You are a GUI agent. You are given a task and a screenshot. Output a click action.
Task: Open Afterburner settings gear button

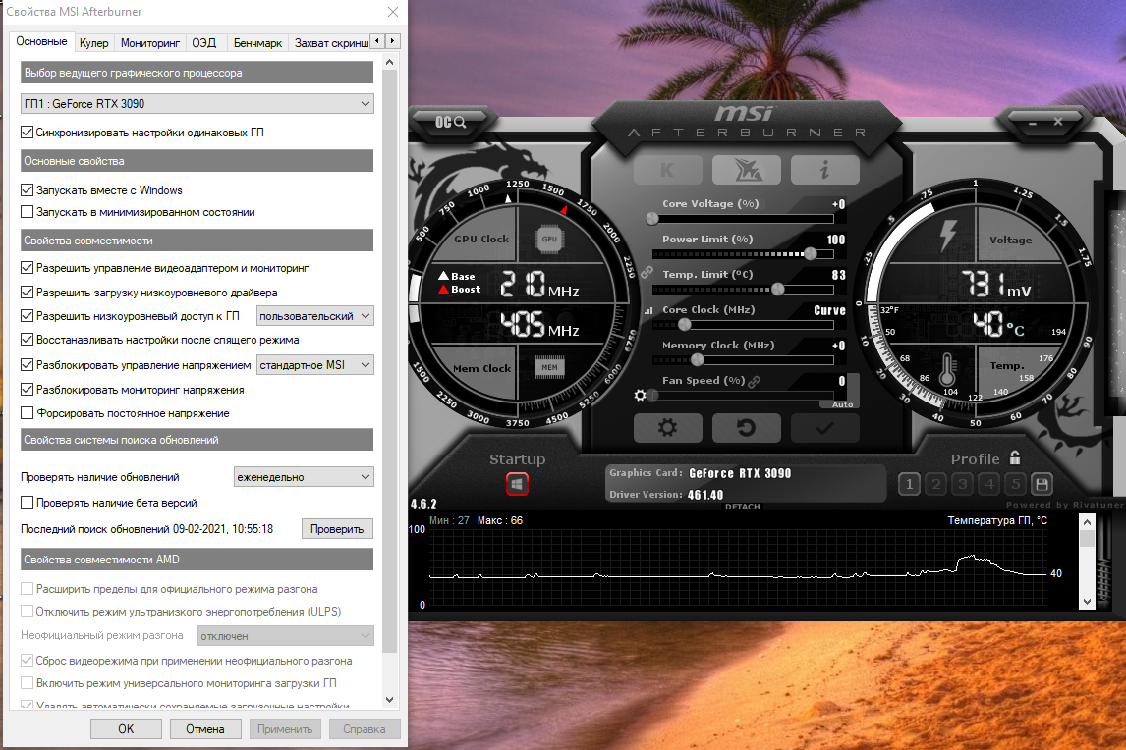click(668, 428)
